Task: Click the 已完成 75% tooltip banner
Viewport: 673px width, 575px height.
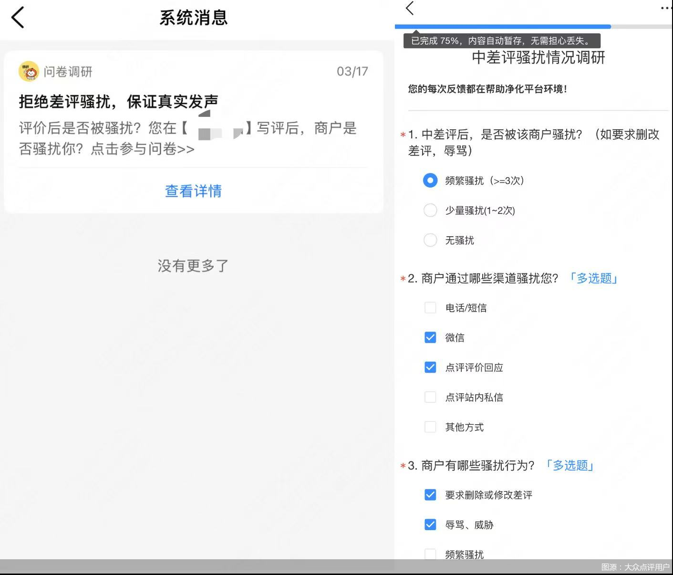Action: pyautogui.click(x=502, y=41)
